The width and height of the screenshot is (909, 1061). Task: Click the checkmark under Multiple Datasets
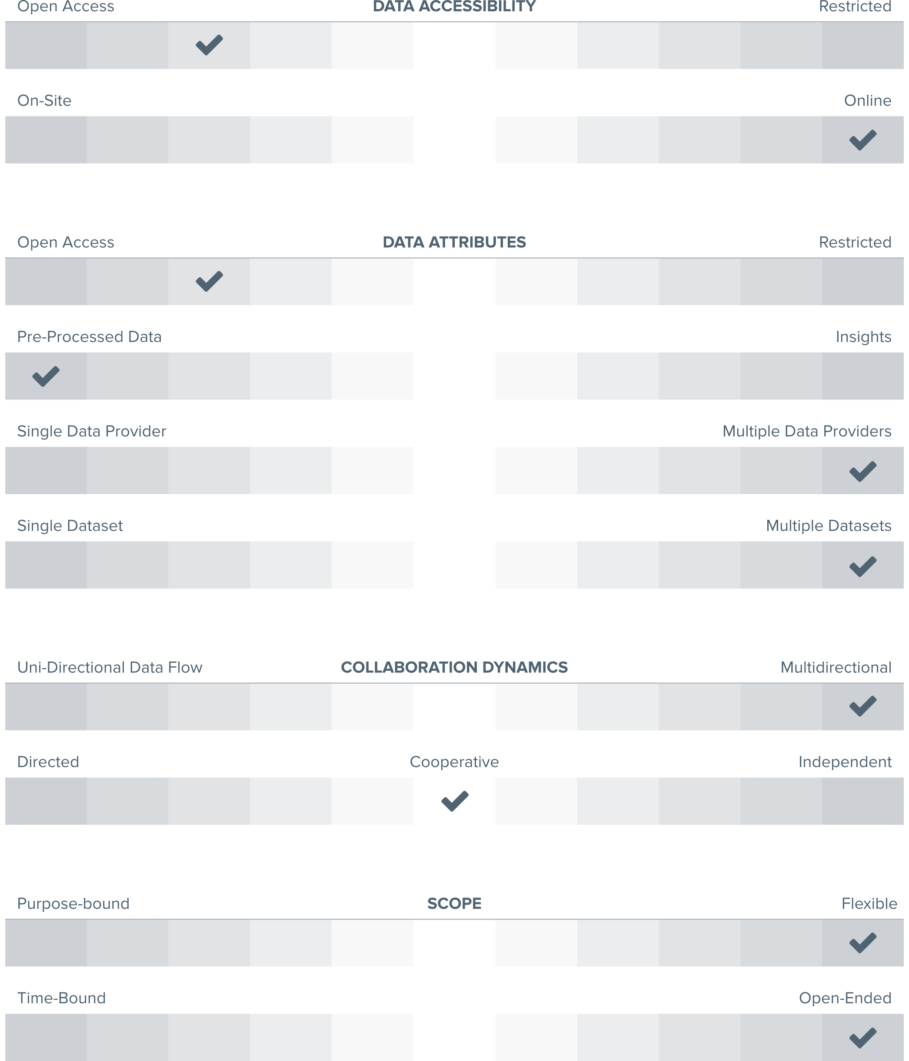point(862,566)
